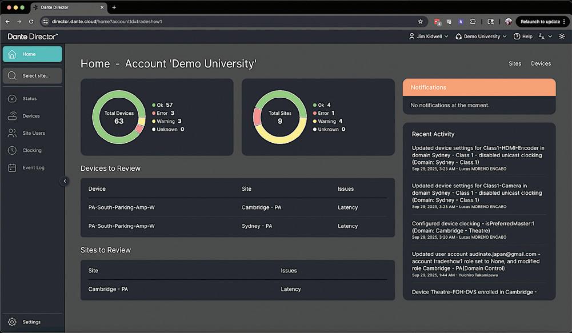This screenshot has height=333, width=572.
Task: Click the Select site search icon
Action: pyautogui.click(x=12, y=75)
